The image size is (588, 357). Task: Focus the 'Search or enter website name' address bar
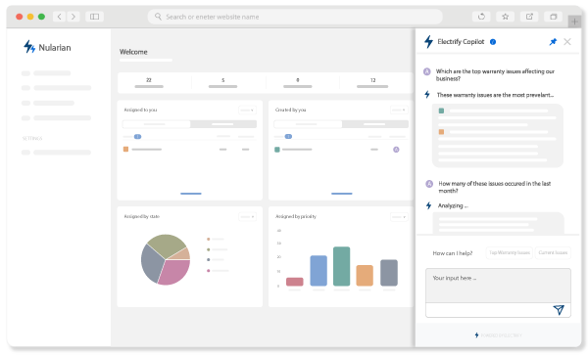295,17
